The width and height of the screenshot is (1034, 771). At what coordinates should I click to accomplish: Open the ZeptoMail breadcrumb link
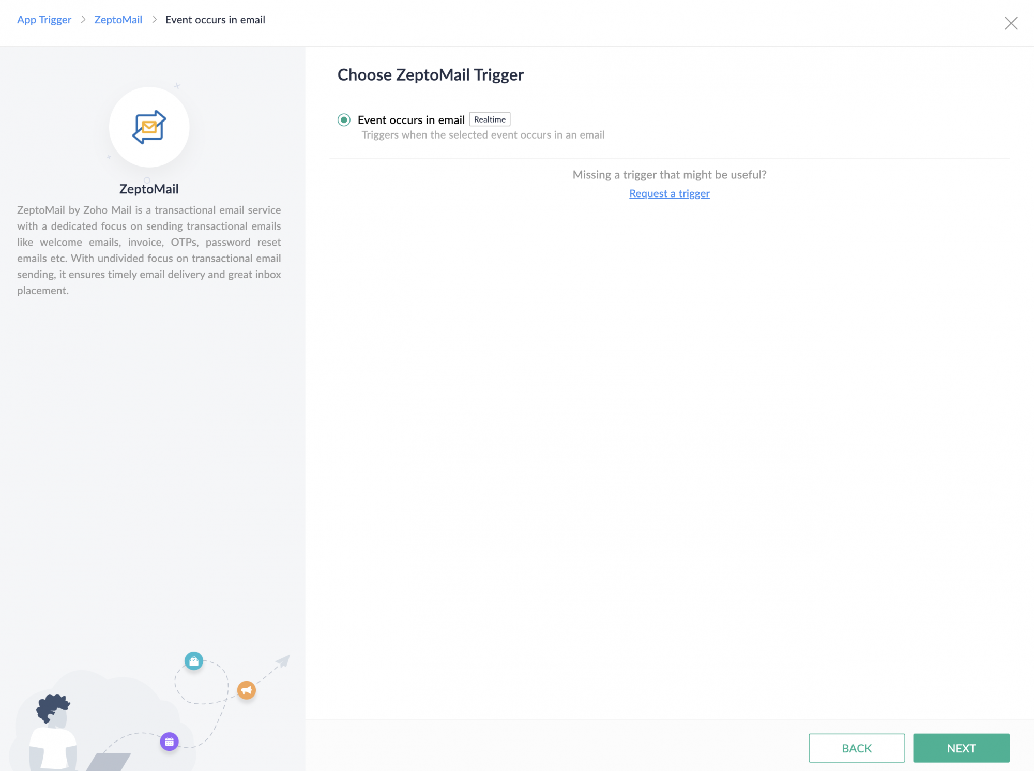click(x=118, y=20)
